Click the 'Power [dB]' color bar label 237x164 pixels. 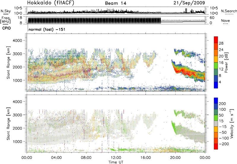[226, 62]
